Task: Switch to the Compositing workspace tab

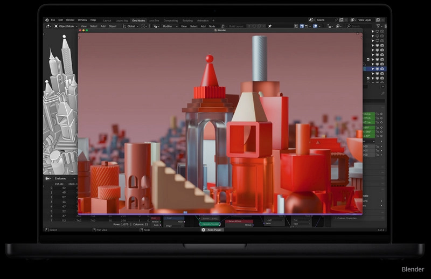Action: [171, 20]
